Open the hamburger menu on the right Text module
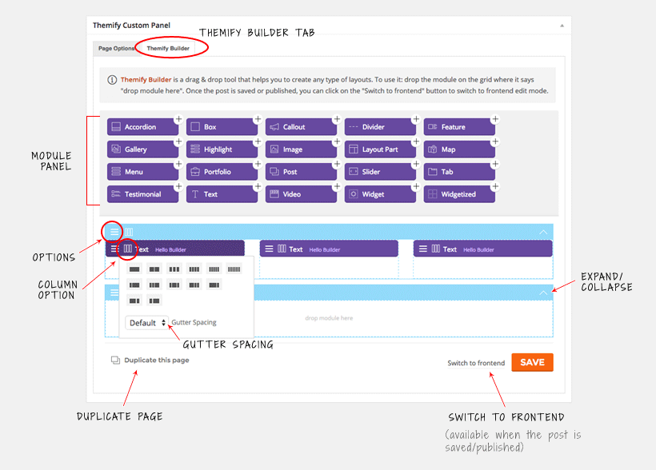The width and height of the screenshot is (656, 470). (423, 249)
